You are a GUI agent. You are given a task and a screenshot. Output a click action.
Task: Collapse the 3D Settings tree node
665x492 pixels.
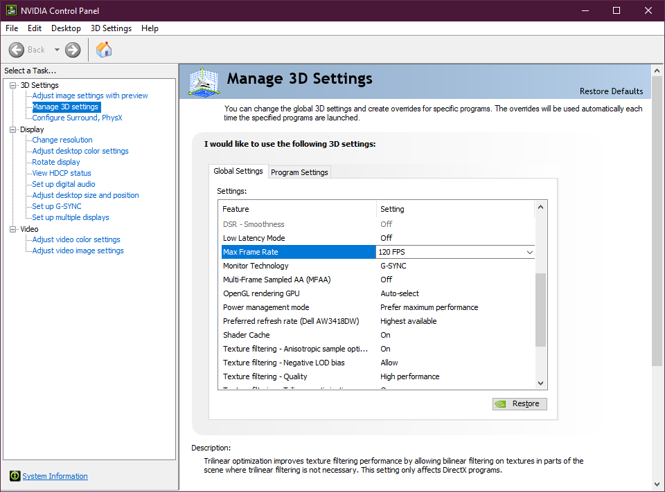(13, 85)
